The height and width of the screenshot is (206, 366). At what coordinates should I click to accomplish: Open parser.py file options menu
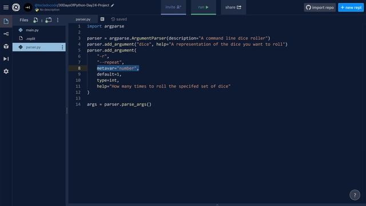(x=62, y=47)
